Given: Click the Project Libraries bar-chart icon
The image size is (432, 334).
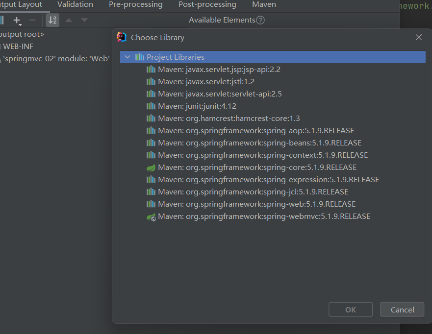Looking at the screenshot, I should click(x=140, y=57).
